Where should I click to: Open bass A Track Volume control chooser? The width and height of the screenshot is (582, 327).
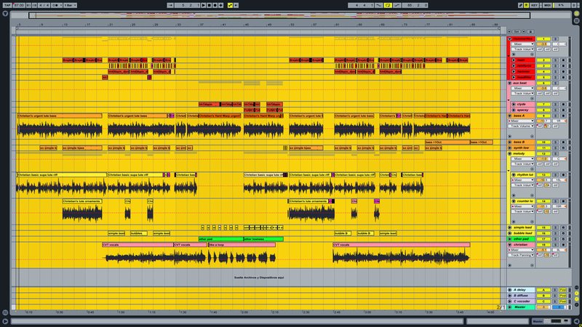pyautogui.click(x=522, y=126)
